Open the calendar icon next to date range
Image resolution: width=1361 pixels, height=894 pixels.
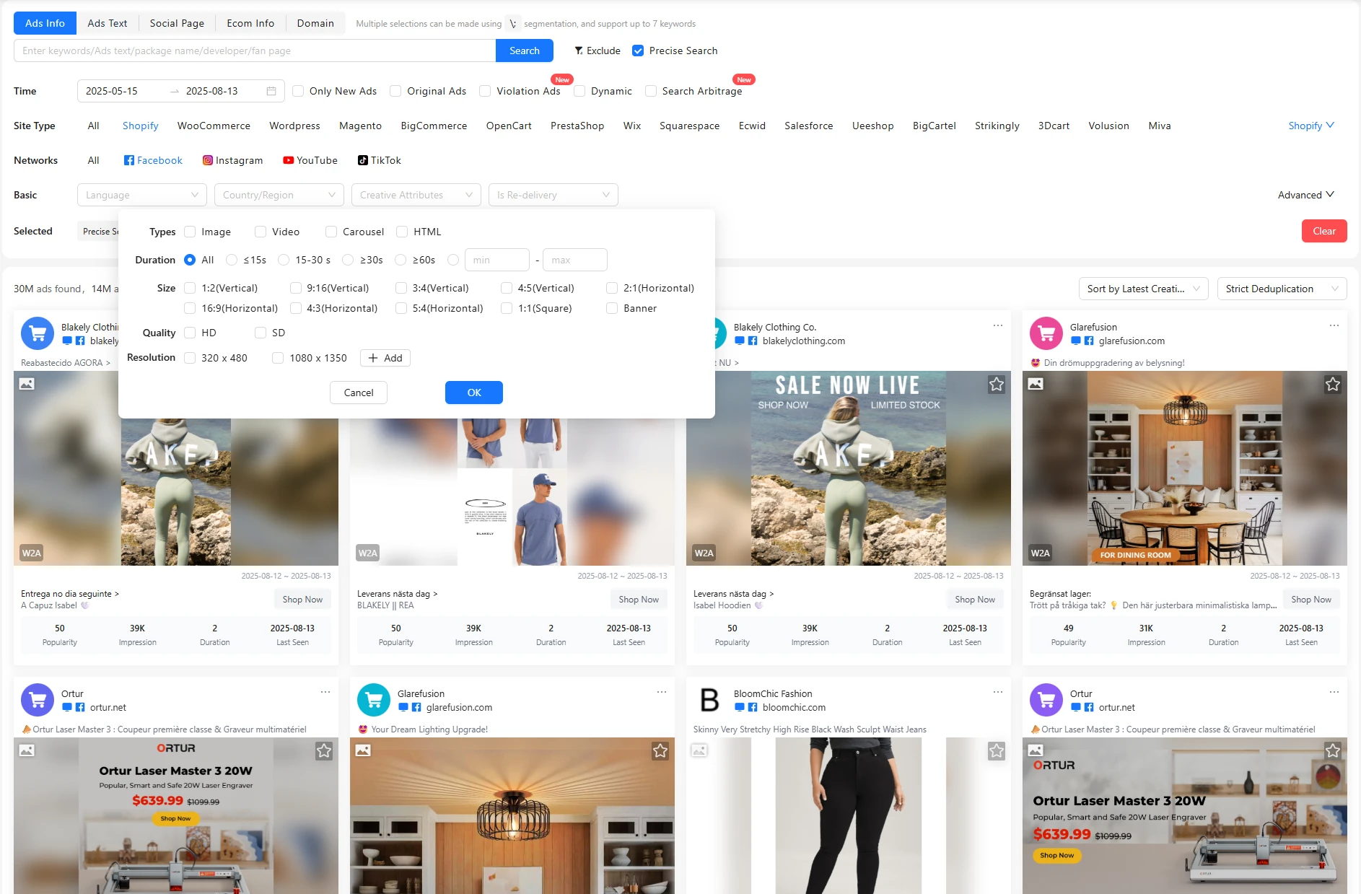click(x=271, y=91)
